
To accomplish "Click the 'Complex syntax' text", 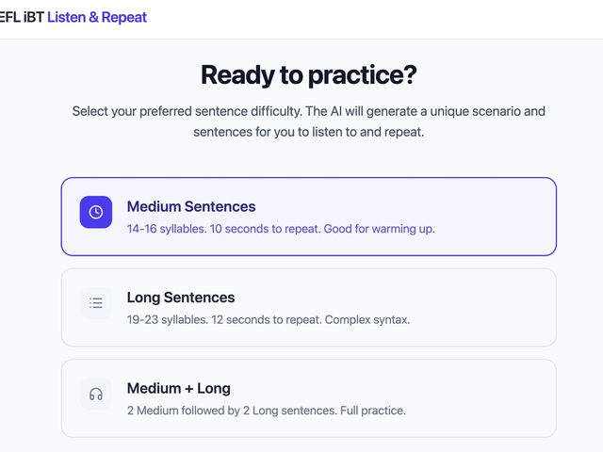I will (x=367, y=320).
